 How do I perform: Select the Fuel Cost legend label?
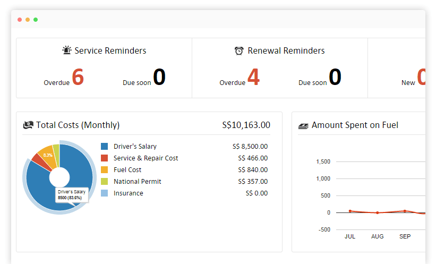coord(127,169)
